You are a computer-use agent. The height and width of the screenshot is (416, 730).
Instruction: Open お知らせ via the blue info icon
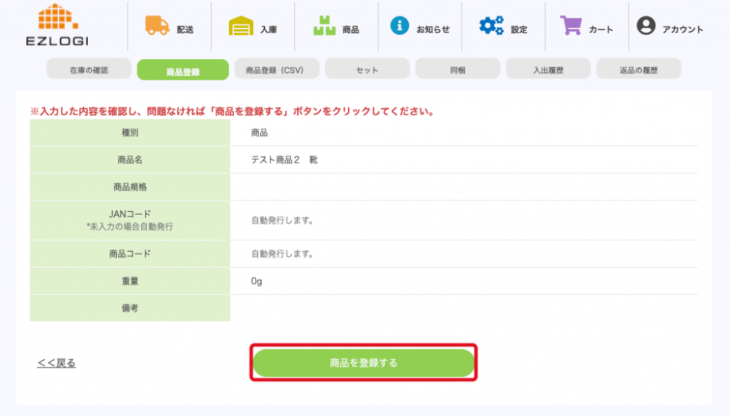click(400, 26)
